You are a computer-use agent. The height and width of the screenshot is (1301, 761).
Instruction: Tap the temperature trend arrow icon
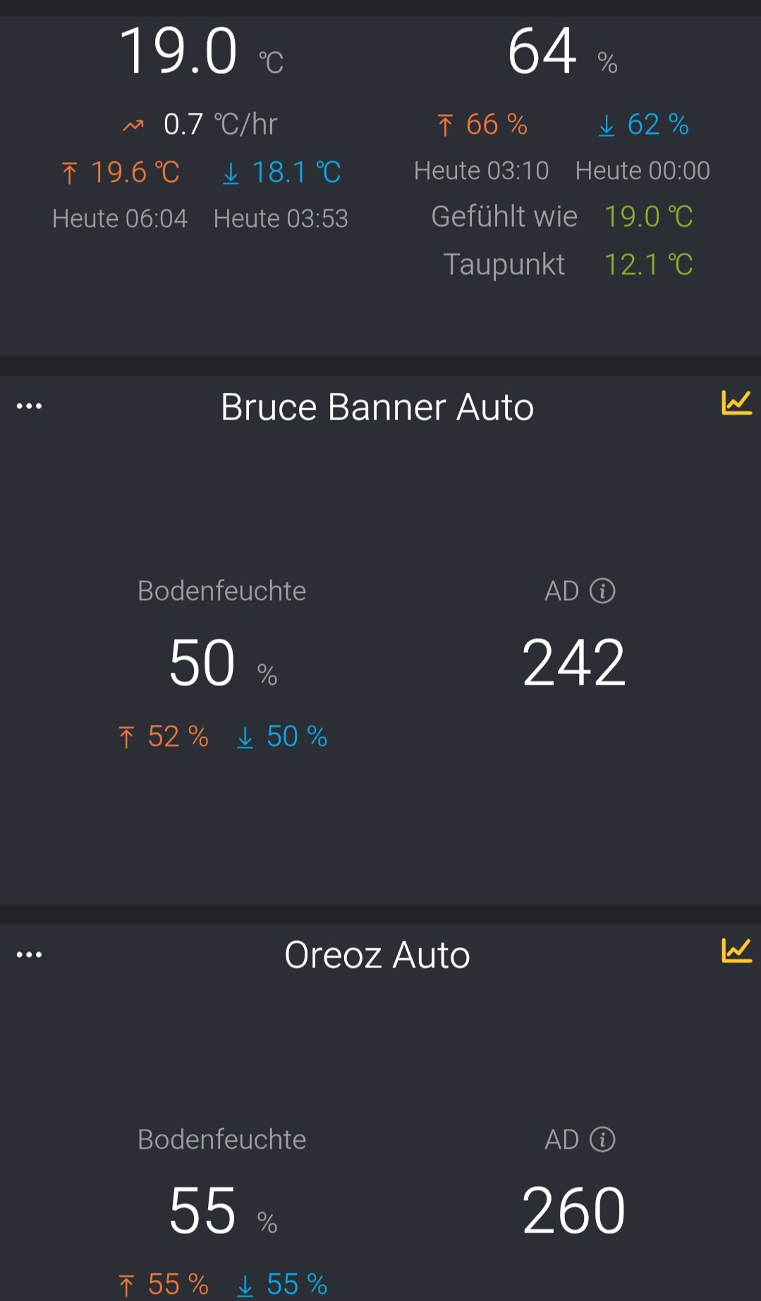pos(133,126)
